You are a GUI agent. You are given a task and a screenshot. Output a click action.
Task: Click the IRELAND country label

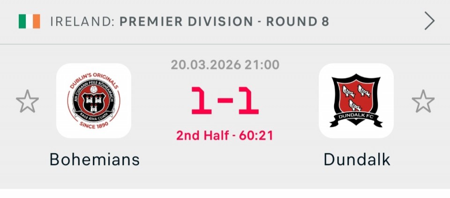coord(82,22)
